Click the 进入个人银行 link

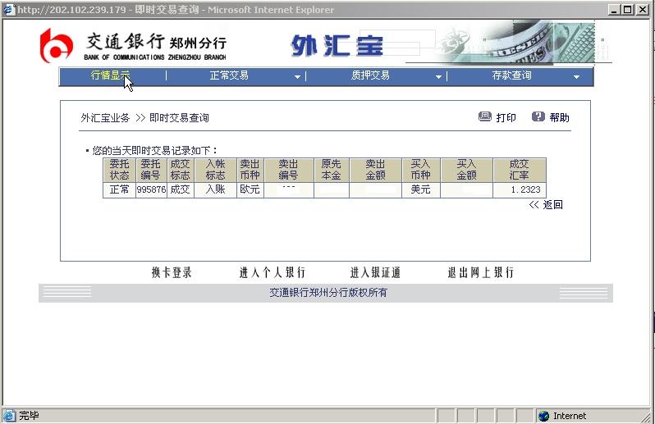pos(273,272)
